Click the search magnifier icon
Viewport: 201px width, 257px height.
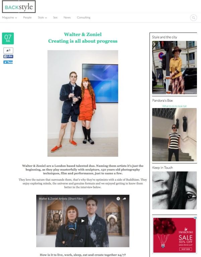[193, 18]
